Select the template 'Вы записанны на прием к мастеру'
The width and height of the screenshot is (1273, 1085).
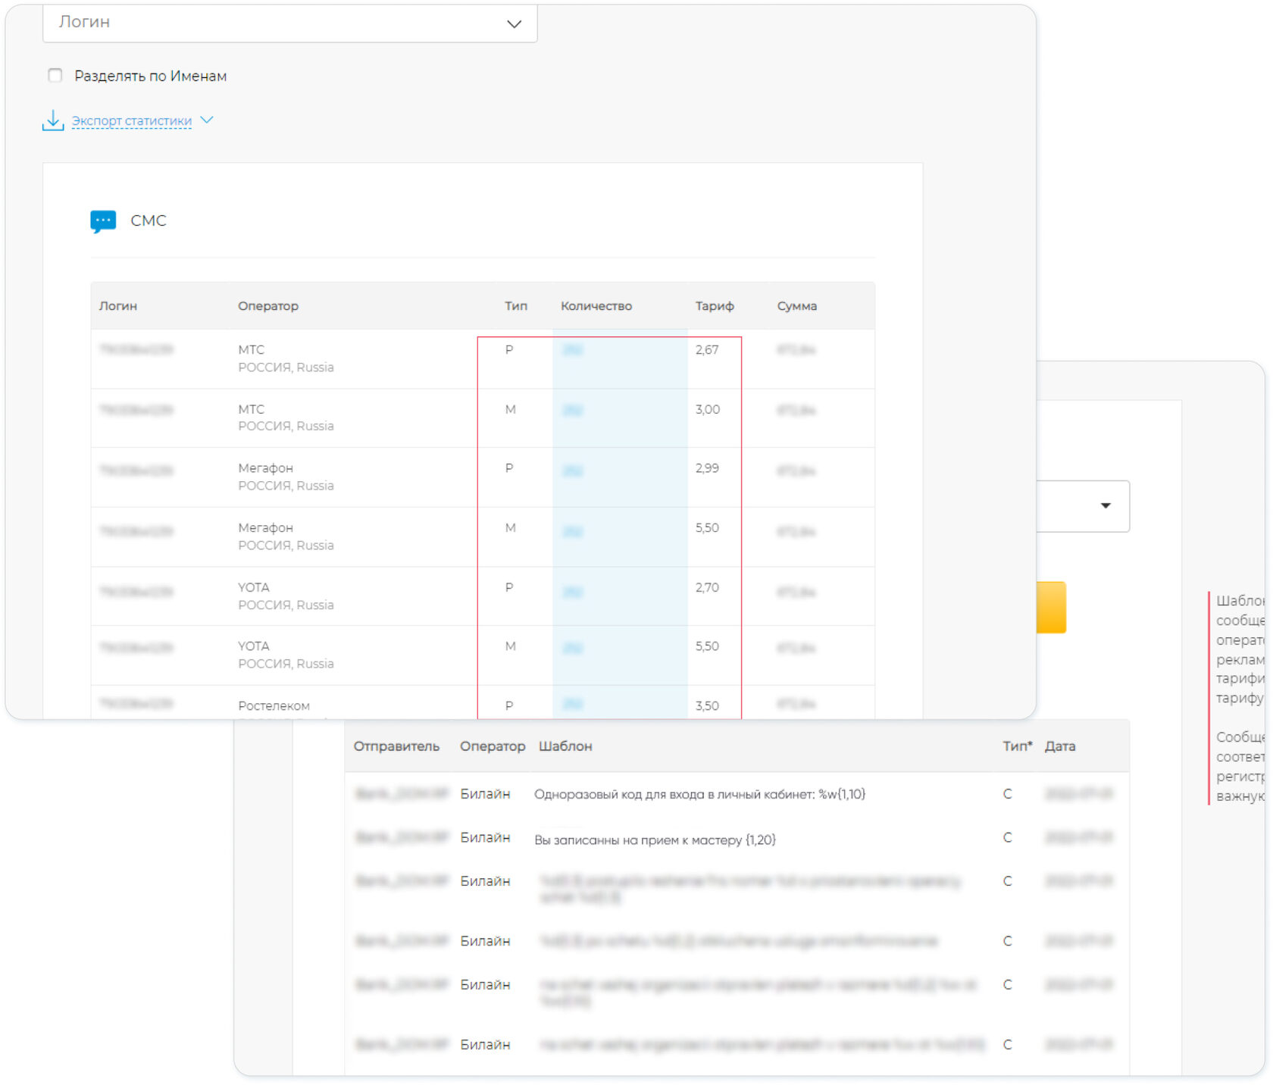[x=655, y=840]
